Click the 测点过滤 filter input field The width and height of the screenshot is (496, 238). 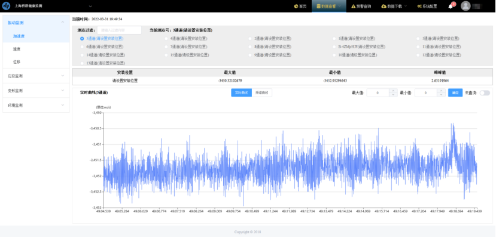click(x=119, y=30)
